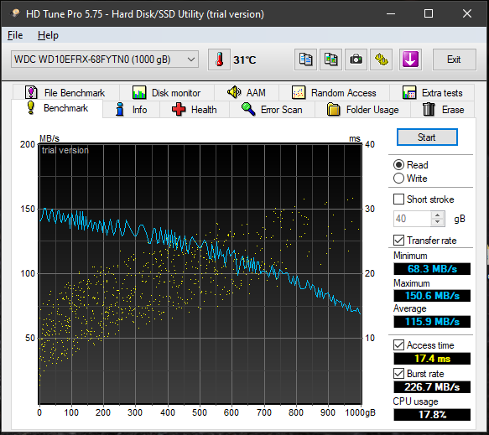Increase short stroke gB value spinner

[x=438, y=215]
